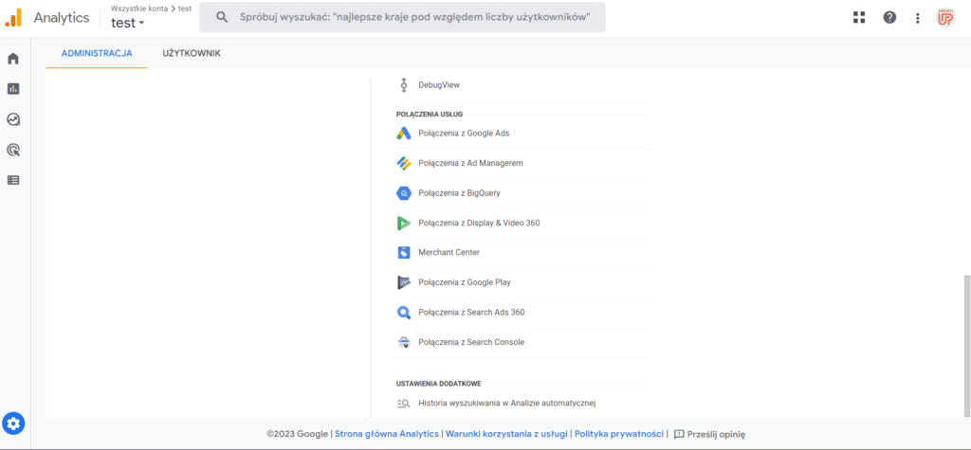Image resolution: width=971 pixels, height=450 pixels.
Task: Open the Advertising icon in left sidebar
Action: [x=13, y=150]
